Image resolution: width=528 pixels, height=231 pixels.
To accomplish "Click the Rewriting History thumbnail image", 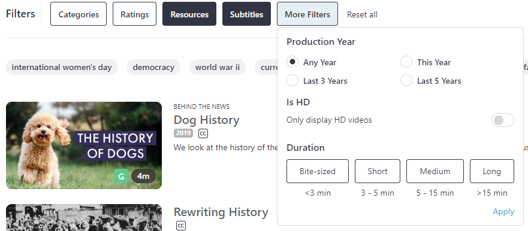I will [x=84, y=217].
